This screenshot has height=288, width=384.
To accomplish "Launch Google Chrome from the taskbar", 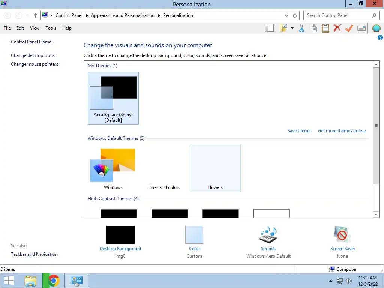I will [x=53, y=280].
